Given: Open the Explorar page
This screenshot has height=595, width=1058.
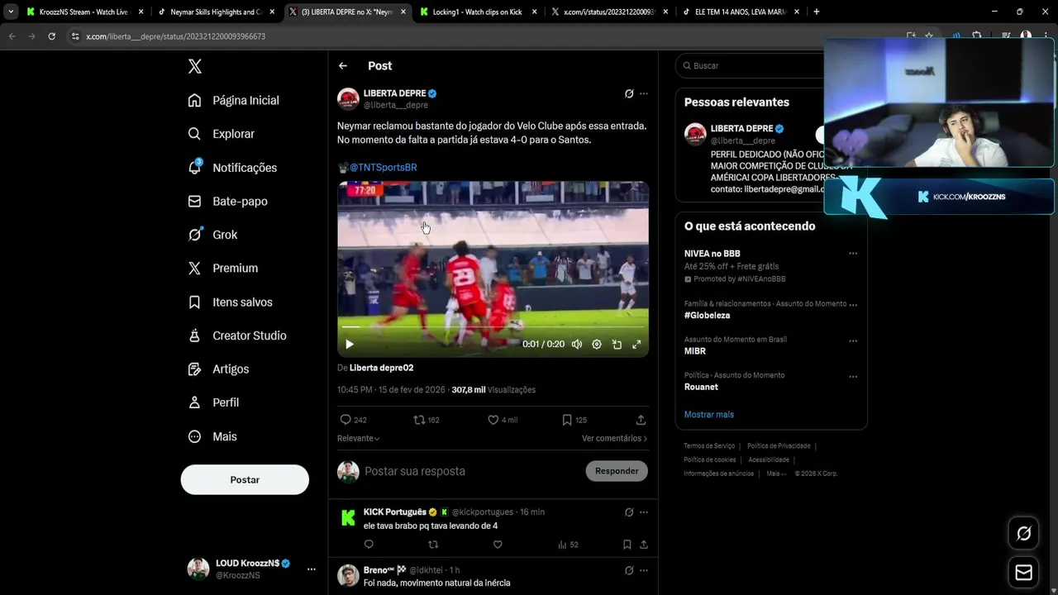Looking at the screenshot, I should point(222,134).
